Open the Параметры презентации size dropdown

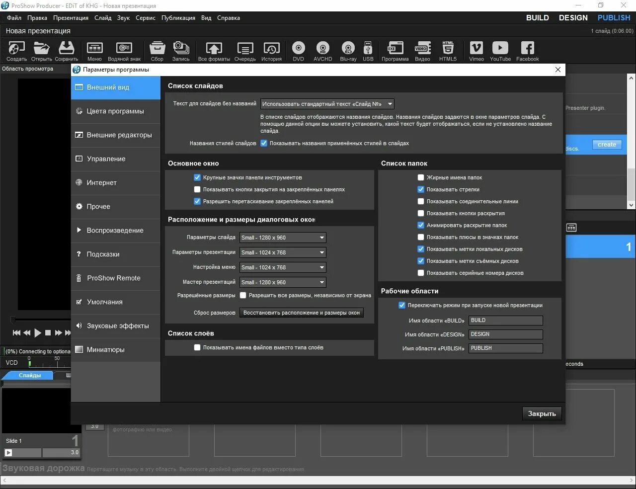point(283,252)
